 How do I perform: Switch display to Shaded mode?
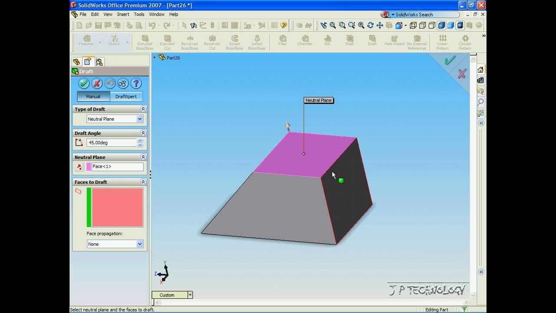450,25
